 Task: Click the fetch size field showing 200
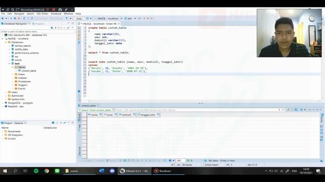click(x=180, y=161)
